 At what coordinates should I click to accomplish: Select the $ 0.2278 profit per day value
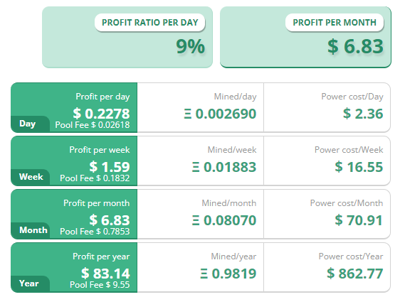[x=101, y=114]
